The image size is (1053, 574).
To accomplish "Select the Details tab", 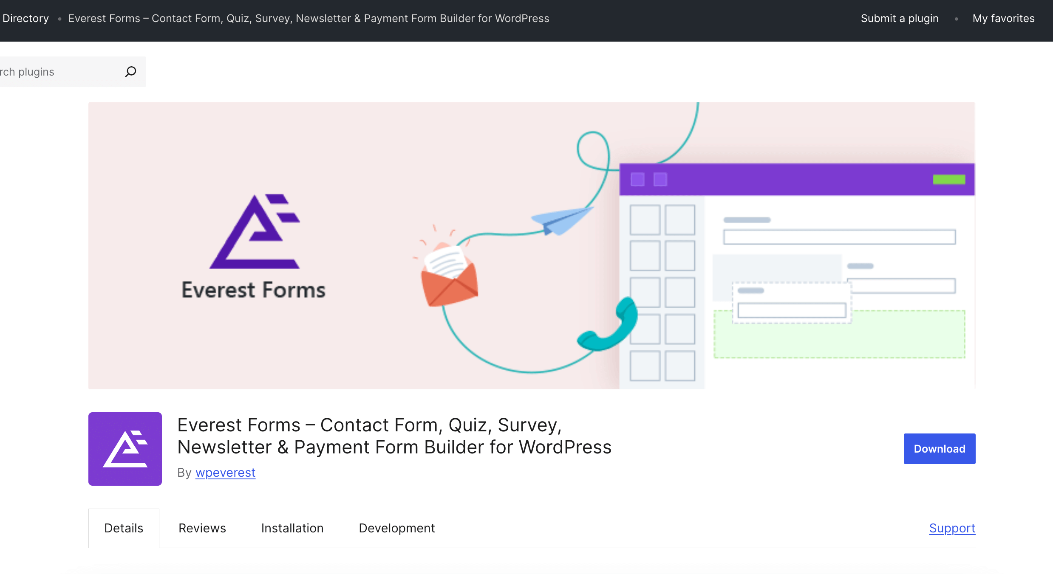I will point(124,528).
